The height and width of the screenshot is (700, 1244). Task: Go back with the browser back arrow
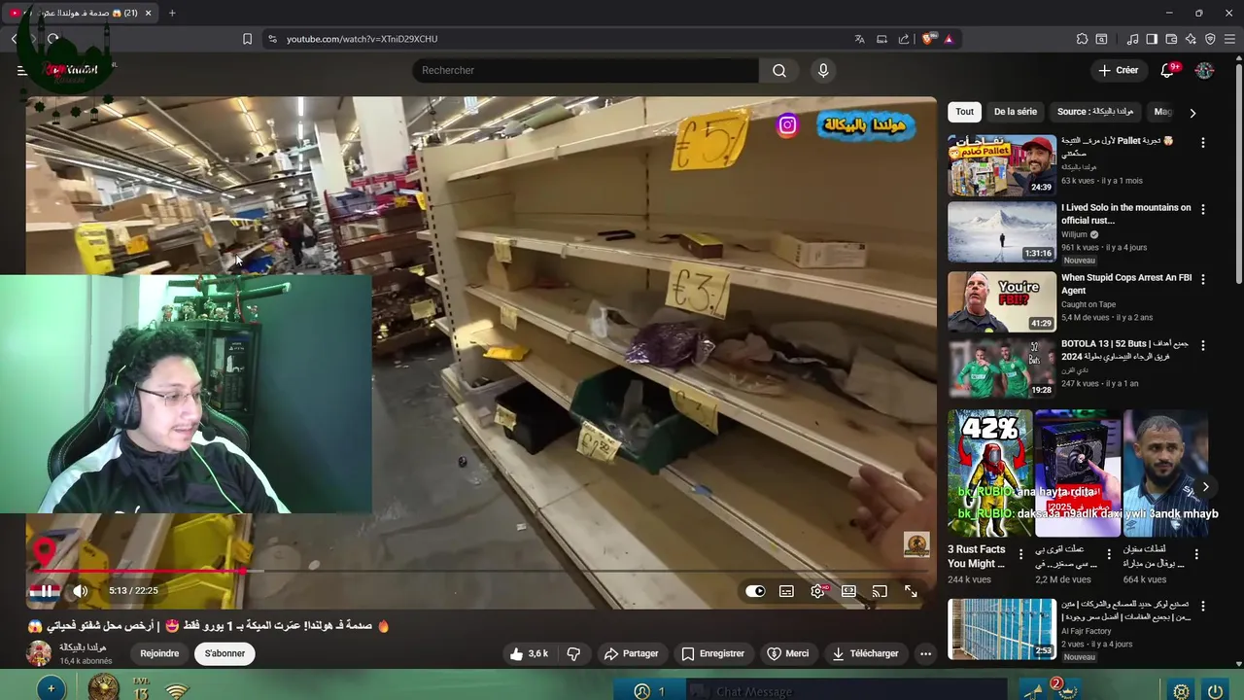[14, 39]
